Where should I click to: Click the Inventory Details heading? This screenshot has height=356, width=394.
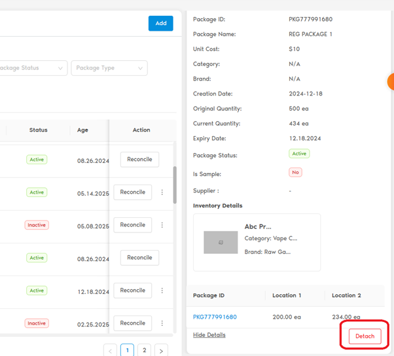pyautogui.click(x=217, y=205)
